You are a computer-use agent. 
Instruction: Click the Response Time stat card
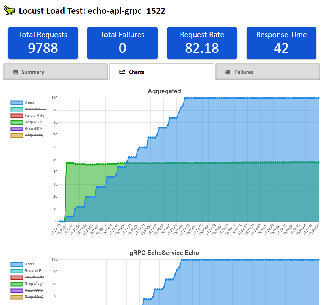(x=281, y=43)
